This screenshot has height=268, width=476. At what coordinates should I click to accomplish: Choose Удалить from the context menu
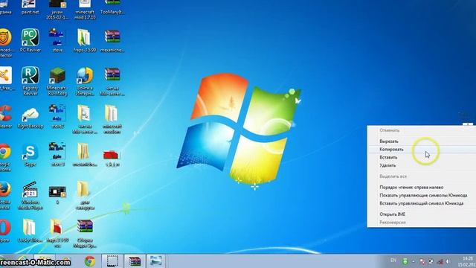click(x=422, y=165)
